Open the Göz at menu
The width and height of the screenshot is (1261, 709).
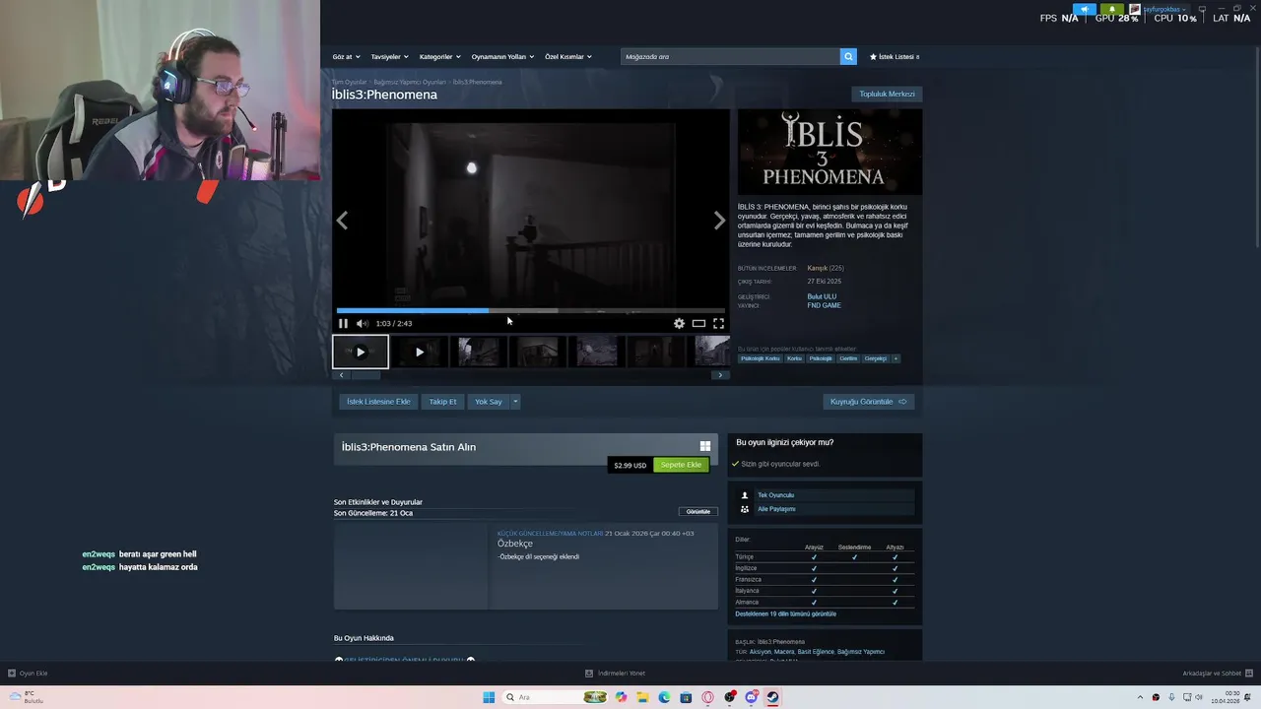click(x=346, y=56)
